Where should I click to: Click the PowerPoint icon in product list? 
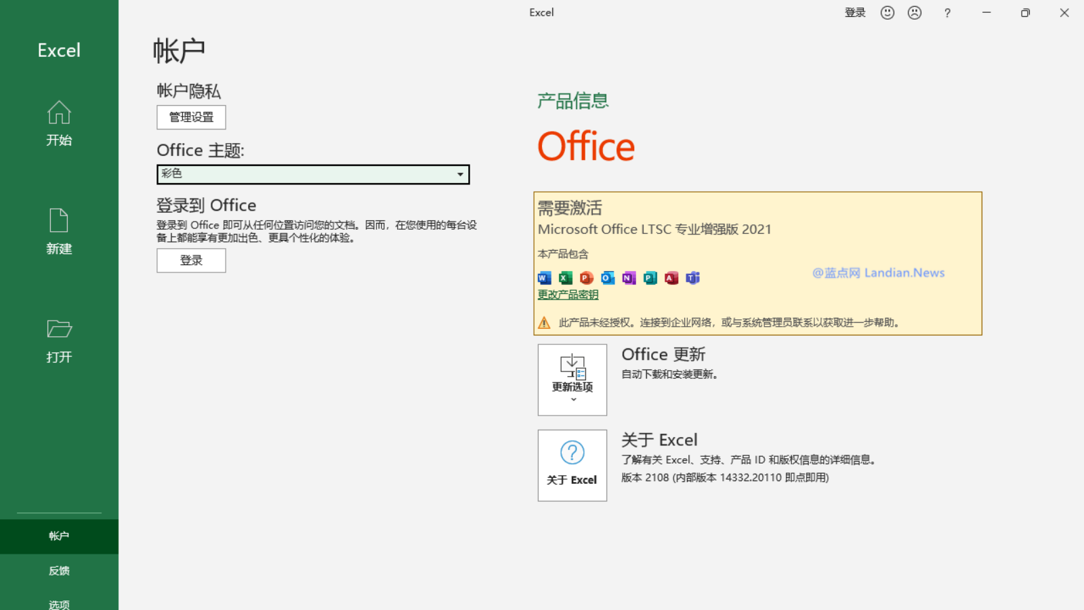(587, 278)
